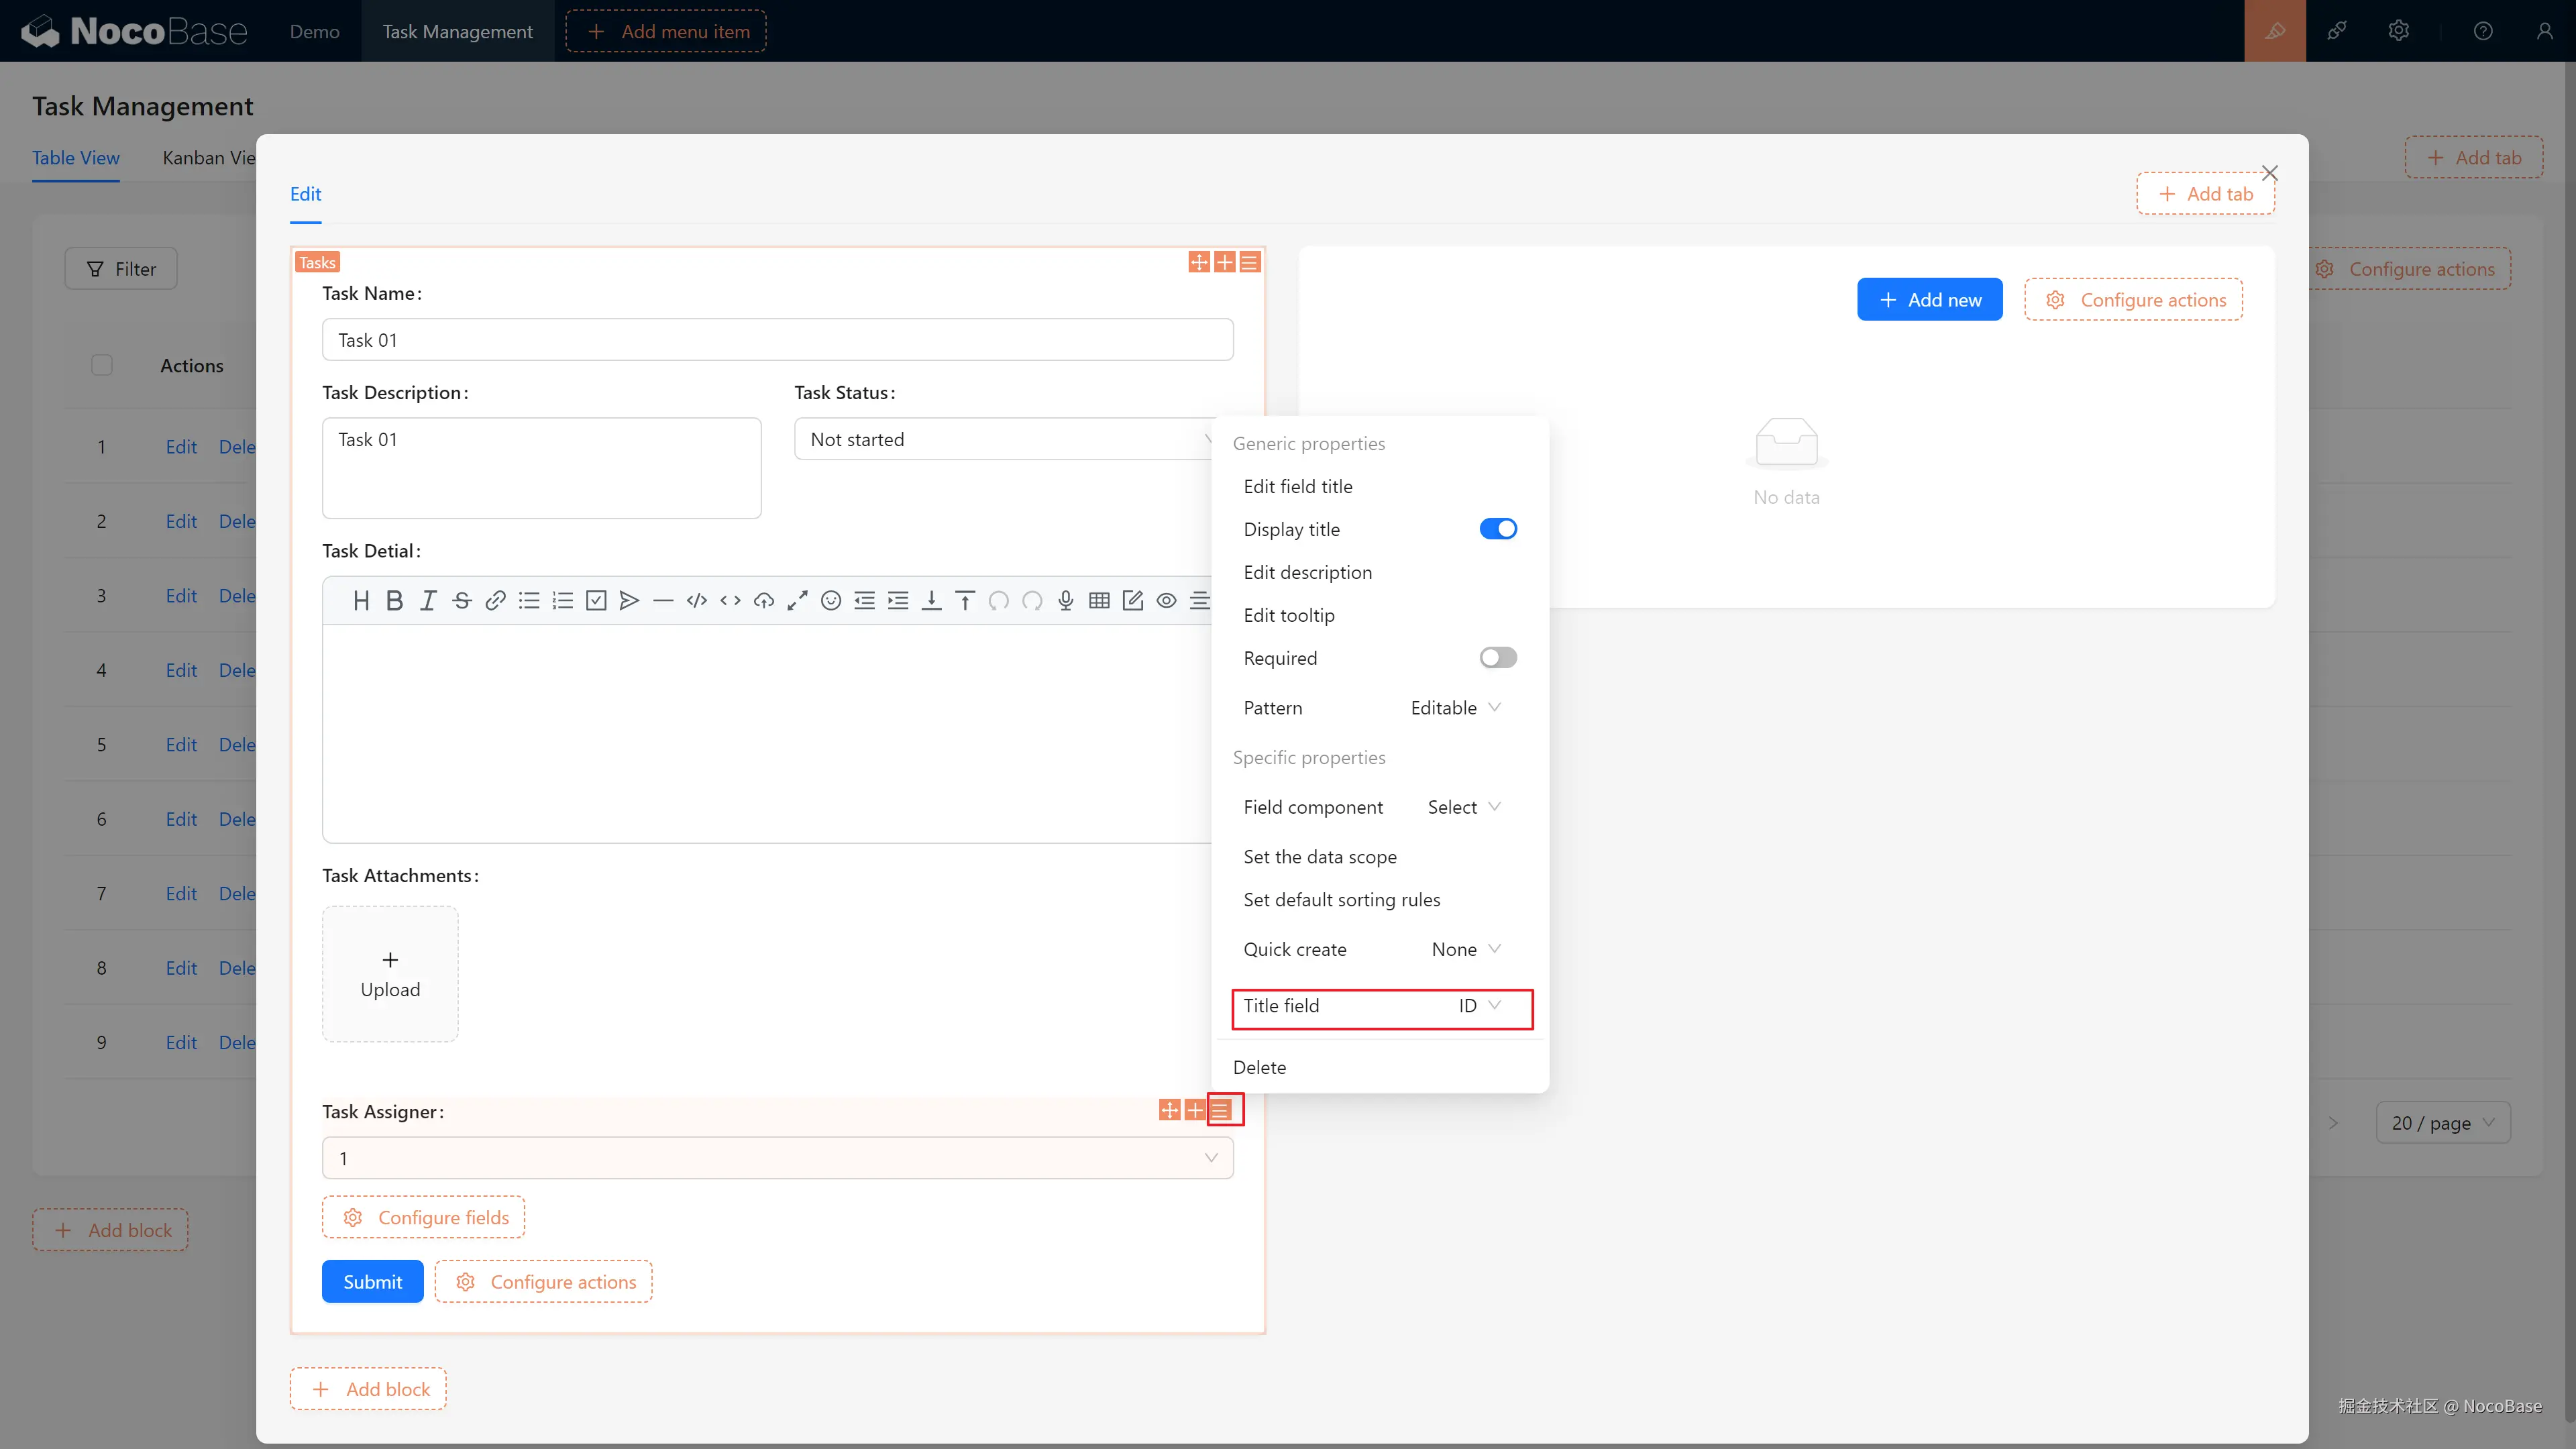2576x1449 pixels.
Task: Enable the Required switch
Action: pos(1497,658)
